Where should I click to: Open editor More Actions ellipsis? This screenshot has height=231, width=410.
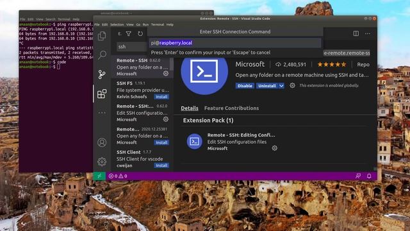tap(368, 33)
